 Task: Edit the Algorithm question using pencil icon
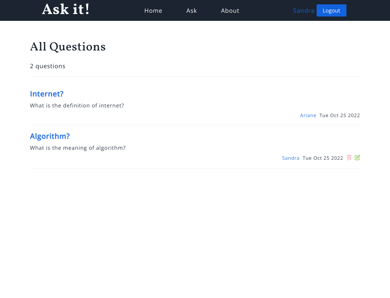point(357,158)
